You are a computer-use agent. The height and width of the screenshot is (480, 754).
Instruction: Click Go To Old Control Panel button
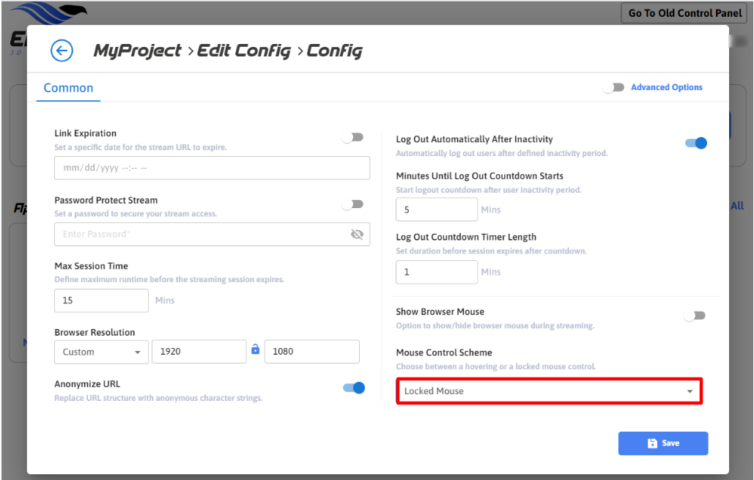686,13
